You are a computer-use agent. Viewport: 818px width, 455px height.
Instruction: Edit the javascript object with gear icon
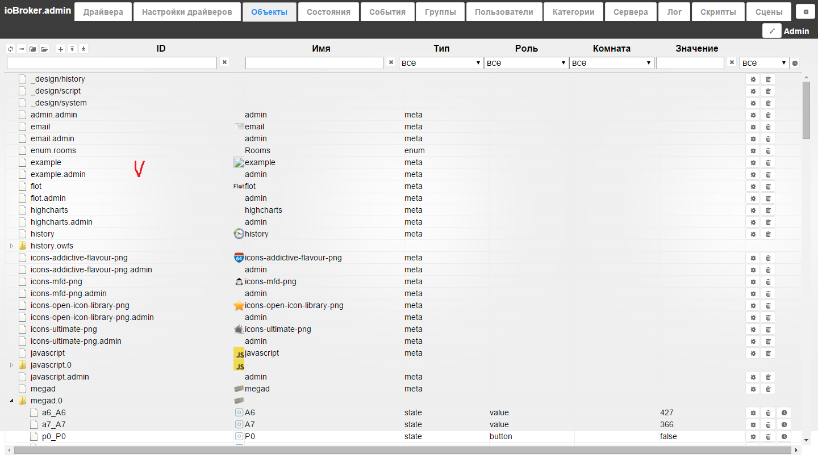pyautogui.click(x=753, y=353)
